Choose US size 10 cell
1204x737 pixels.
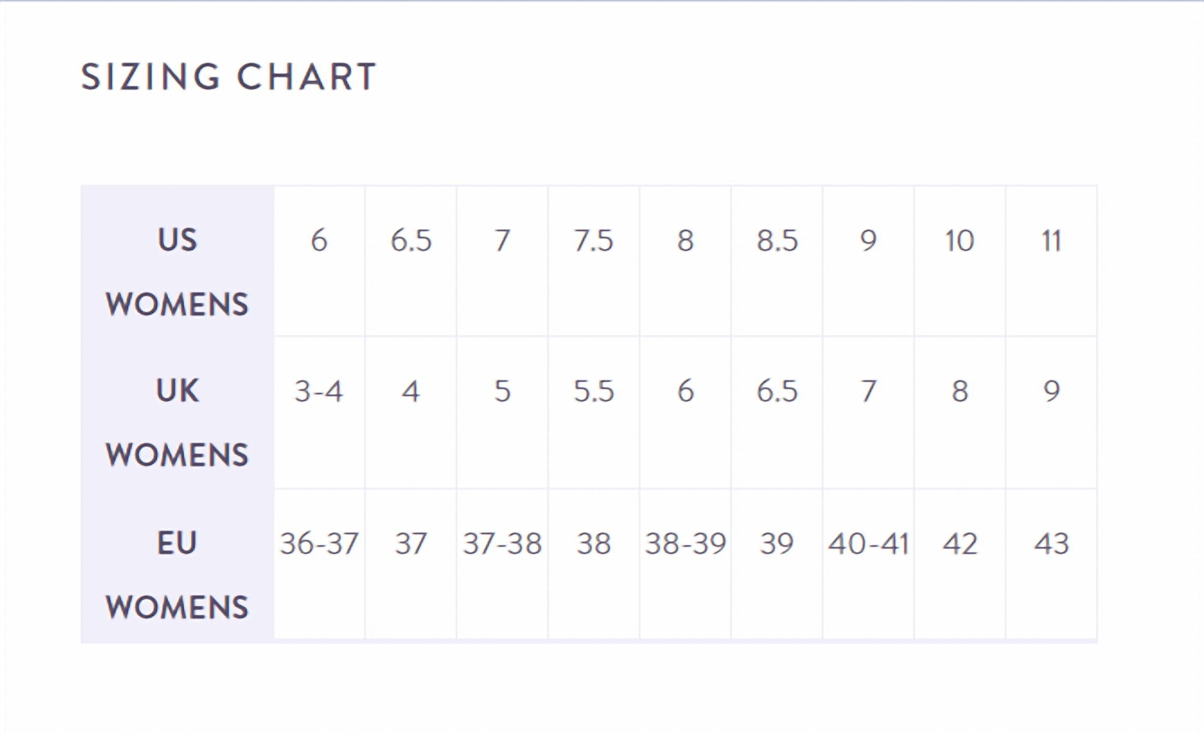pos(960,241)
